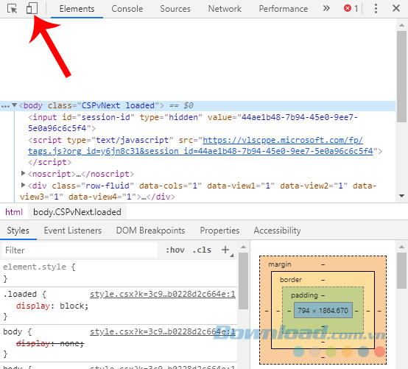Click the DOM tree scrollbar thumb
Screen dimensions: 408x369
pos(401,77)
